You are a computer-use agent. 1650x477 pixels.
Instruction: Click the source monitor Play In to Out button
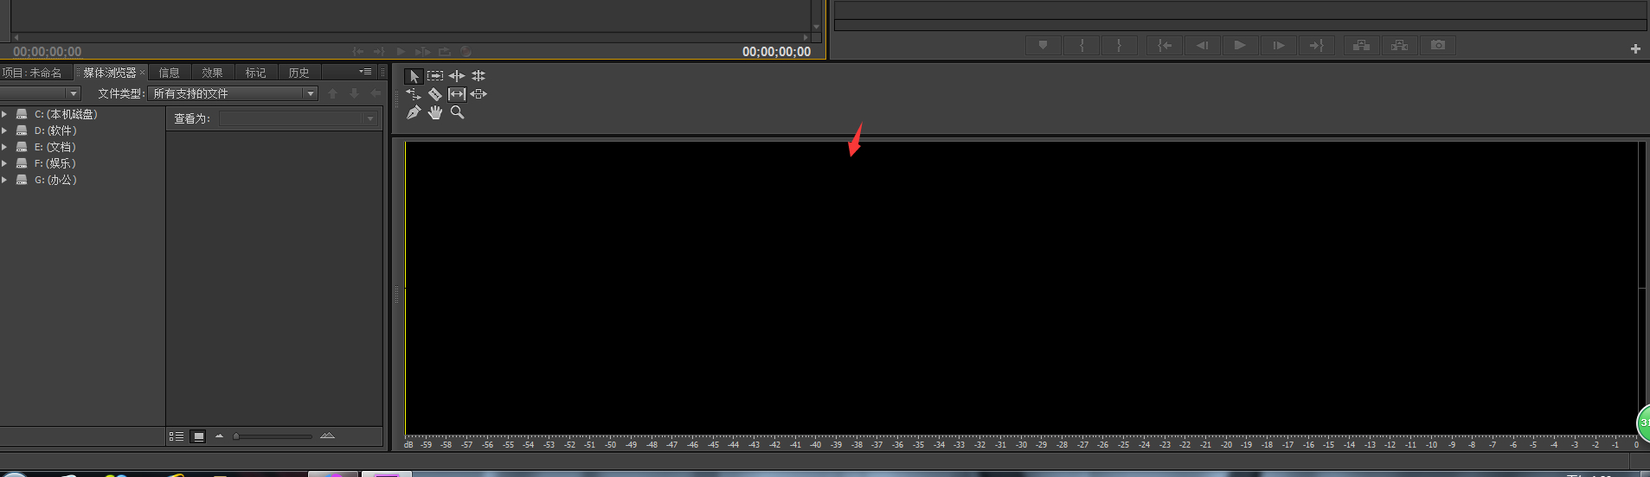(423, 52)
